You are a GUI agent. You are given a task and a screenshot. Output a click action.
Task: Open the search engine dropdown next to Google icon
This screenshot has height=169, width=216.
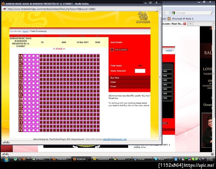coord(176,13)
